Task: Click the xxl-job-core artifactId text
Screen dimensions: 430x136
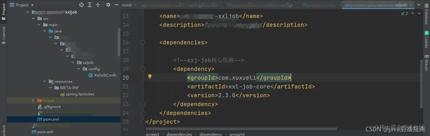Action: pyautogui.click(x=249, y=87)
